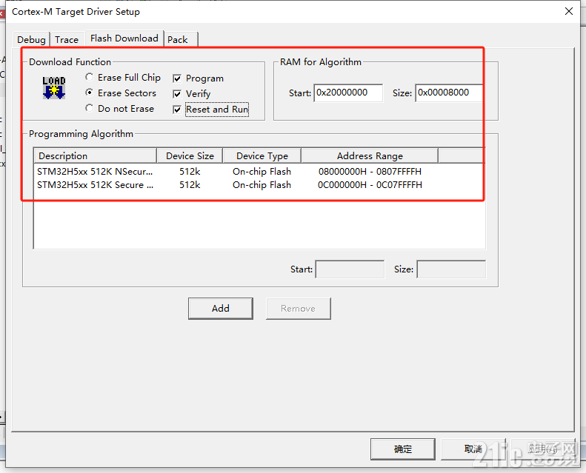The height and width of the screenshot is (473, 586).
Task: Click the Remove button
Action: coord(299,309)
